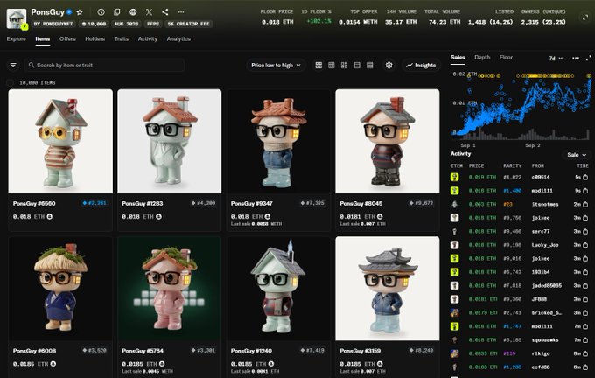Click the PFPS category badge
The height and width of the screenshot is (378, 595).
[x=153, y=24]
